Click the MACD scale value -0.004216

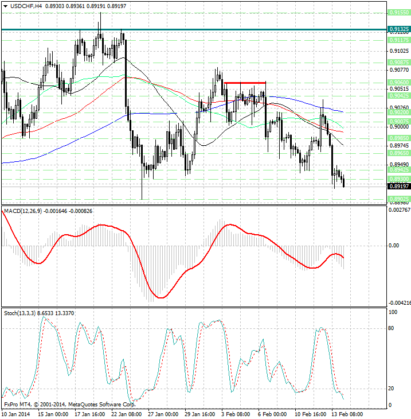(400, 302)
